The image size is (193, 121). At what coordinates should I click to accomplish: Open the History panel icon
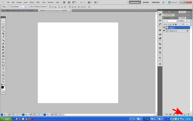pyautogui.click(x=160, y=24)
